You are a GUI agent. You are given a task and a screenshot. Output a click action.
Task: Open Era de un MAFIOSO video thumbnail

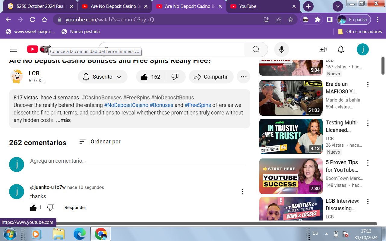click(291, 98)
